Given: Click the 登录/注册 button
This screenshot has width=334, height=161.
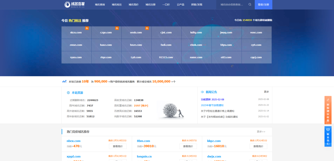Looking at the screenshot, I should click(x=264, y=5).
